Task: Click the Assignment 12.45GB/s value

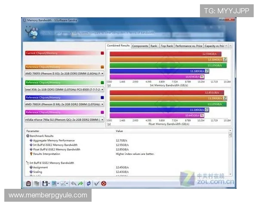Action: [x=122, y=167]
